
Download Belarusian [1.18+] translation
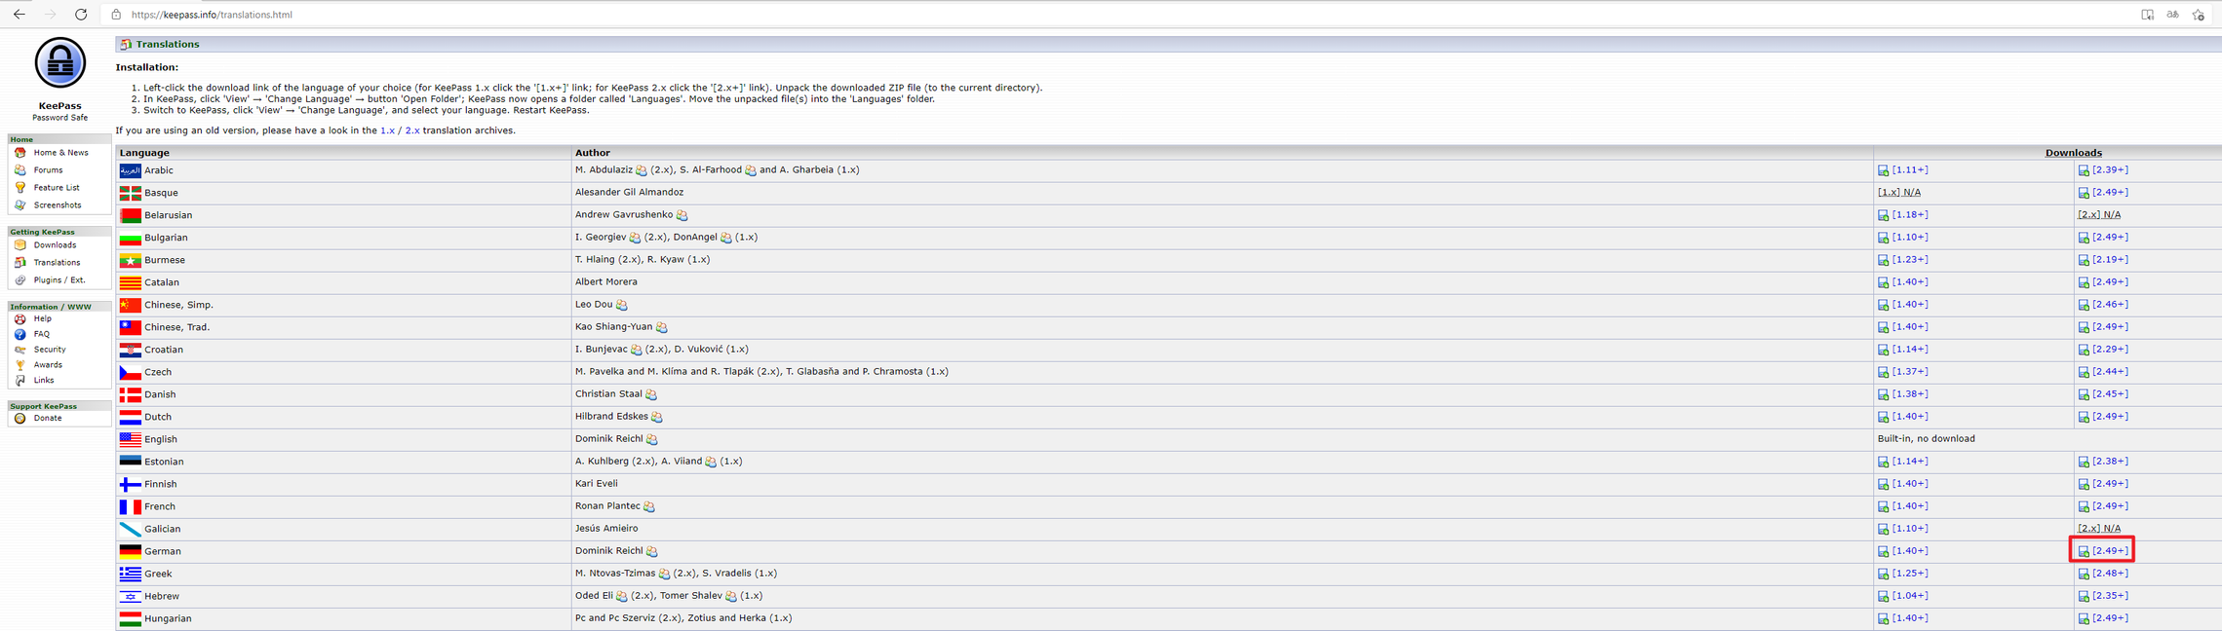click(x=1911, y=214)
